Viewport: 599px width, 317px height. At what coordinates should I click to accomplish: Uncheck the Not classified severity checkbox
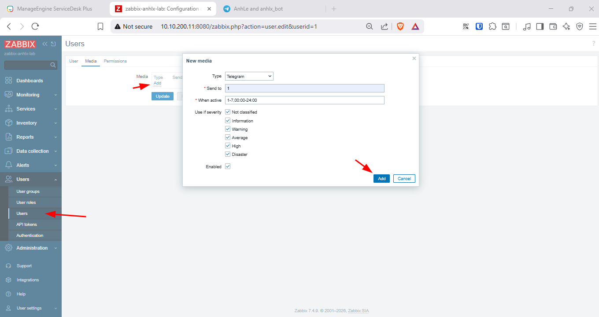(x=228, y=112)
